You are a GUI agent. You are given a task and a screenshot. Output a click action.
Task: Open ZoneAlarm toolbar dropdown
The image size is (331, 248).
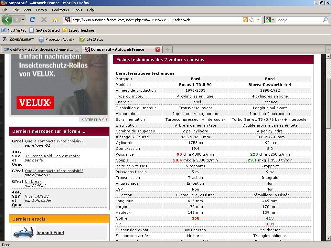(x=18, y=39)
